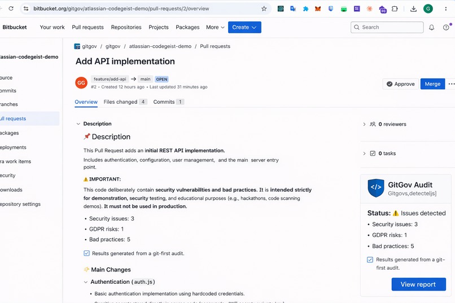Click atlassian-codegeist-demo breadcrumb link
The image size is (455, 303).
pyautogui.click(x=160, y=46)
